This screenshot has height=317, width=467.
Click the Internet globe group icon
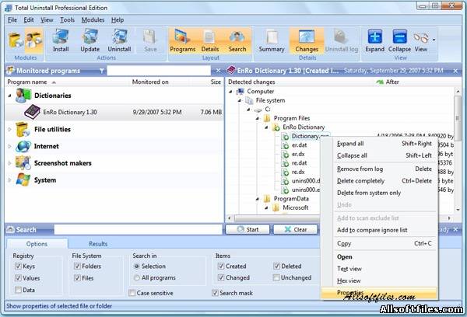(x=23, y=146)
